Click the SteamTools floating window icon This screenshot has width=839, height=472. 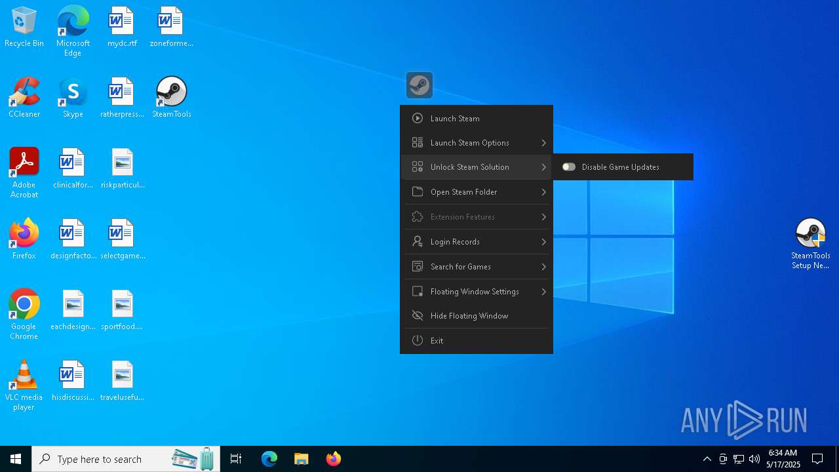coord(419,85)
